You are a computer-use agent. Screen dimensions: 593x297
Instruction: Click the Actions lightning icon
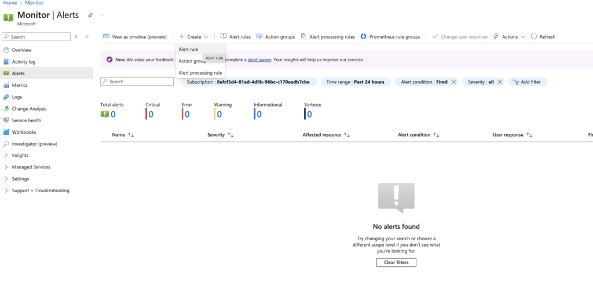pyautogui.click(x=496, y=36)
